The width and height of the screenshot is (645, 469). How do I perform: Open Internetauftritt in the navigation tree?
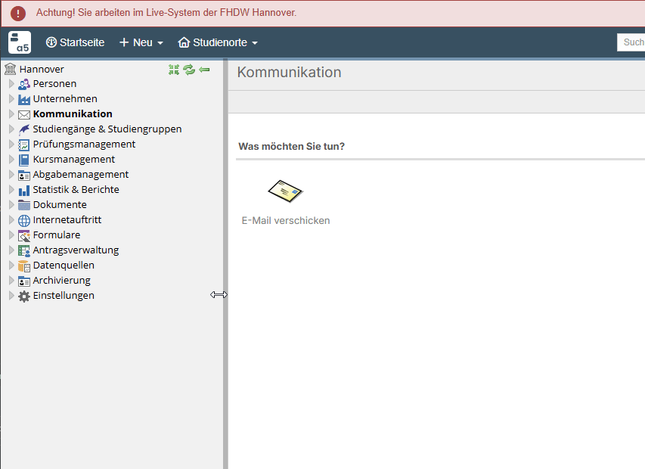pos(67,220)
